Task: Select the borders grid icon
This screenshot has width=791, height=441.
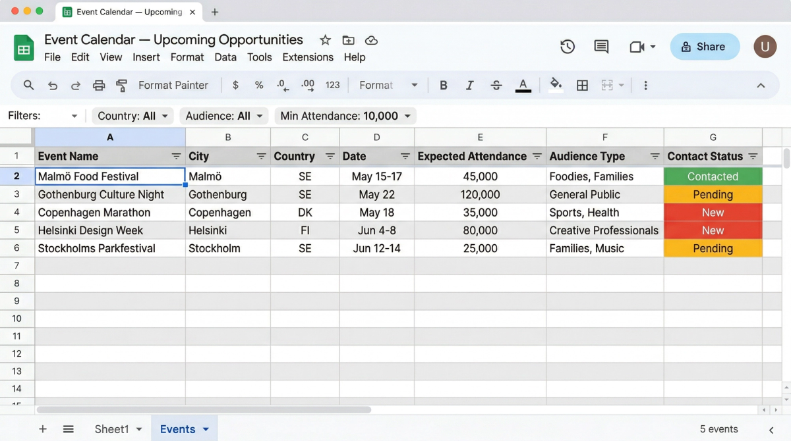Action: (x=582, y=85)
